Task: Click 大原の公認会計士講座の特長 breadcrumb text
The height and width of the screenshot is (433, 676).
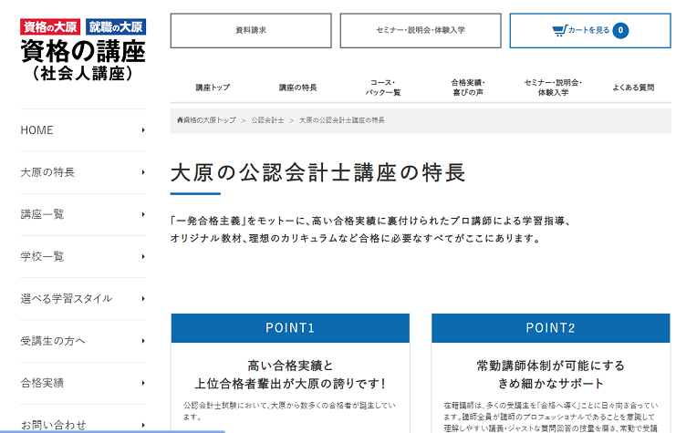Action: [342, 120]
